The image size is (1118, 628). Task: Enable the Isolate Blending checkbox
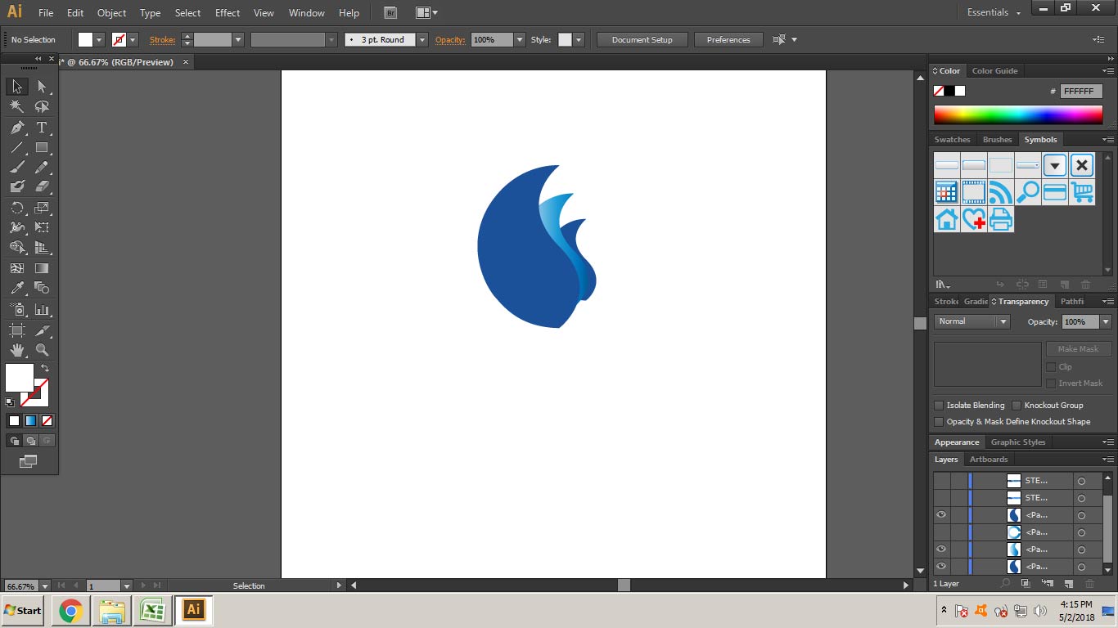tap(939, 406)
